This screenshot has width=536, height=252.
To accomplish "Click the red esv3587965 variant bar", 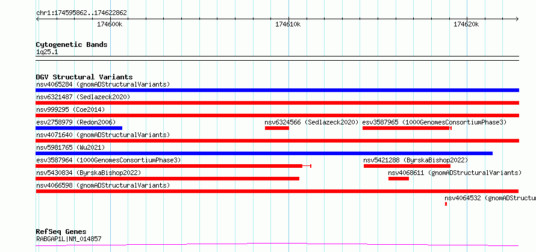I will pyautogui.click(x=407, y=128).
